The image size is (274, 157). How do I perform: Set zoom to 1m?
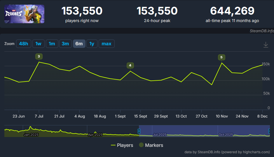pyautogui.click(x=52, y=44)
